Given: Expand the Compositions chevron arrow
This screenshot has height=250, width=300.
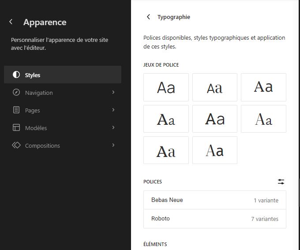Looking at the screenshot, I should tap(113, 146).
